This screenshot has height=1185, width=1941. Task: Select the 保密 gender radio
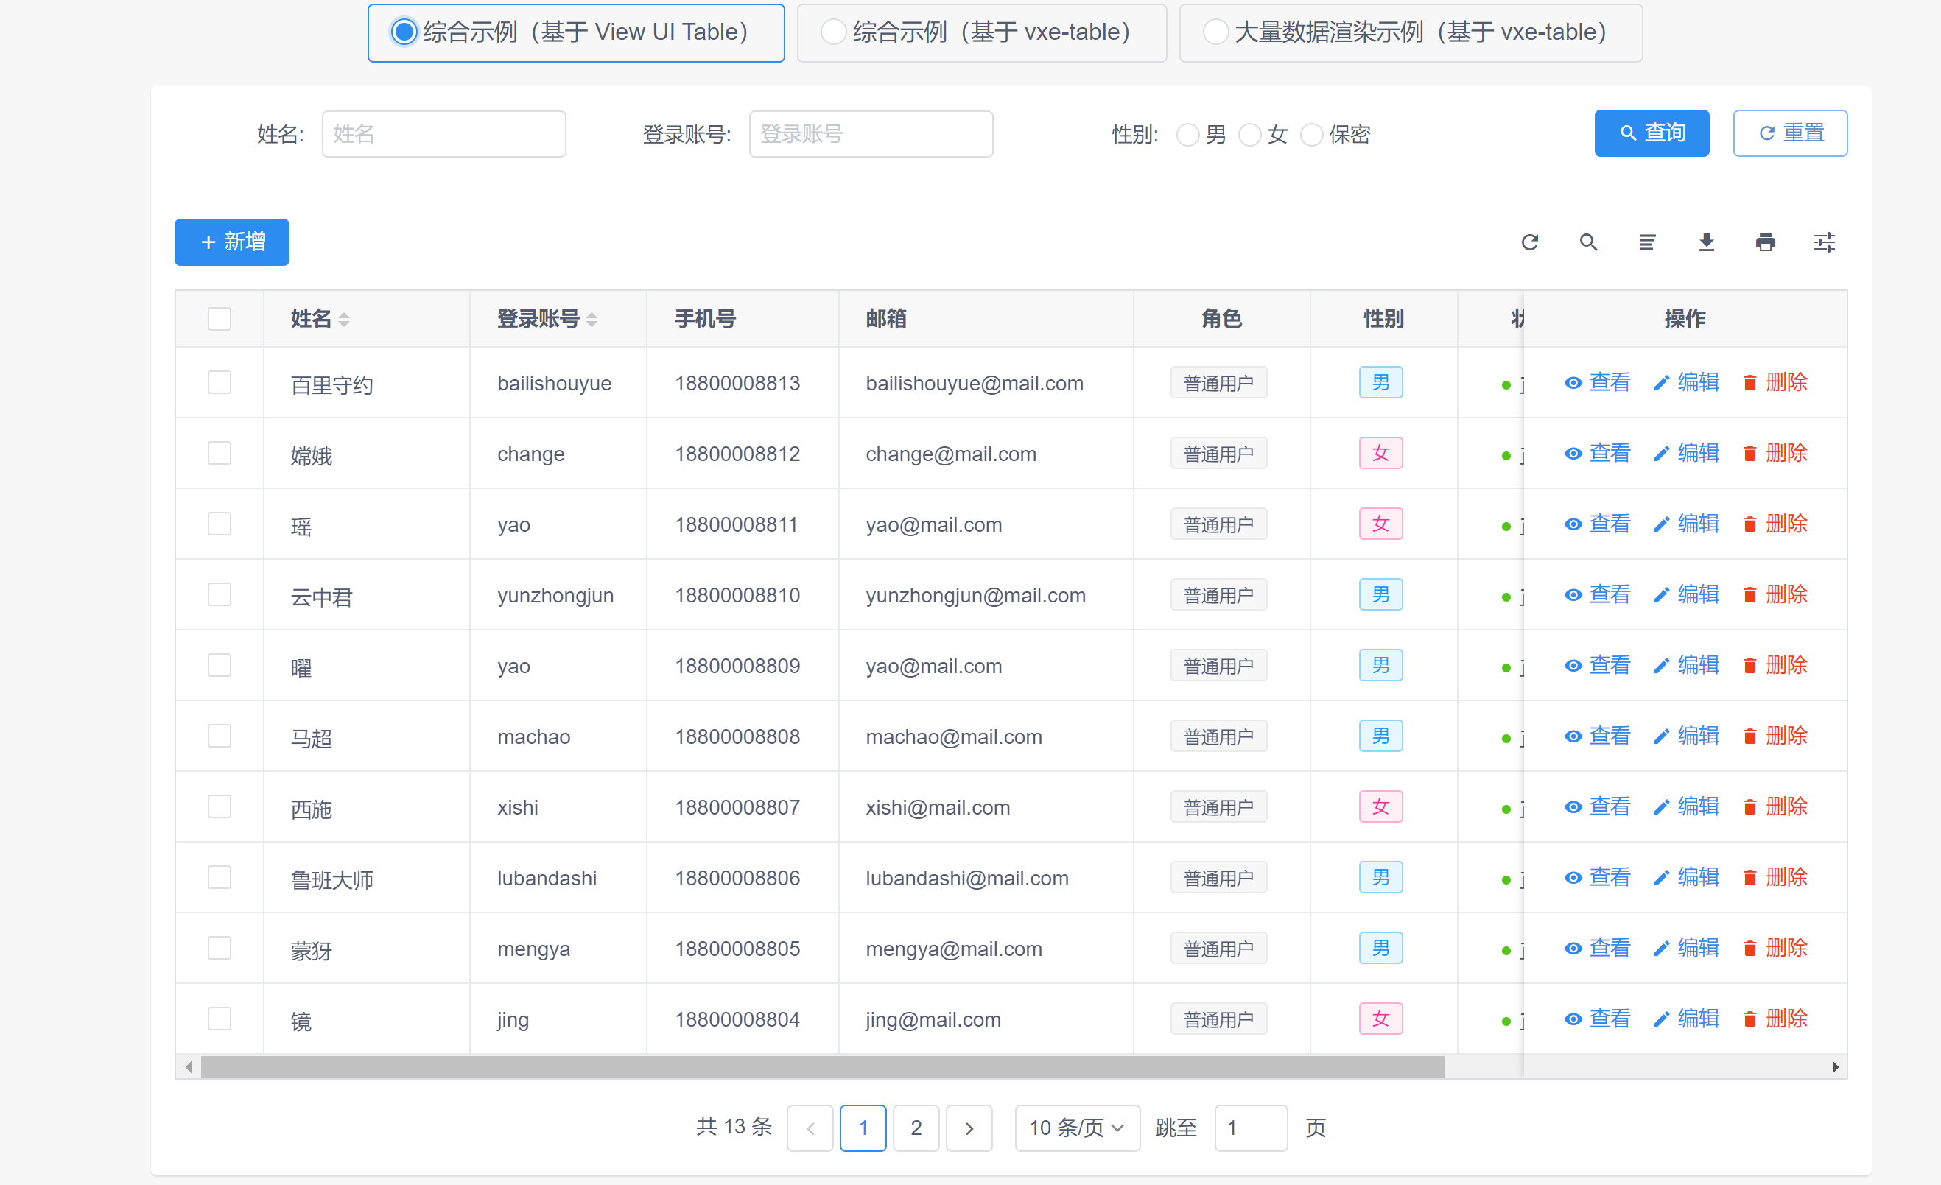tap(1312, 135)
